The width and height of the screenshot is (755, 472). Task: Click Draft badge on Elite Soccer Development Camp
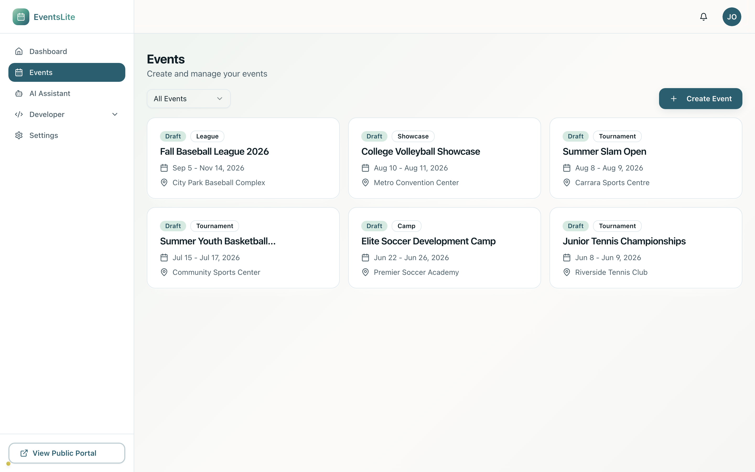tap(374, 226)
